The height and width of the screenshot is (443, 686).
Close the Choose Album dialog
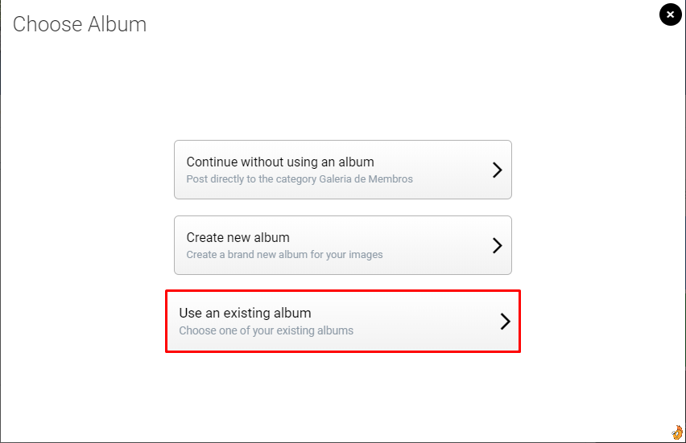(670, 14)
